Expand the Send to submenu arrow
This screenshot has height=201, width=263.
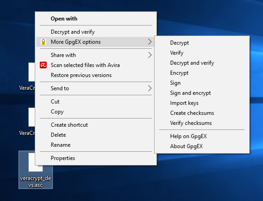150,88
